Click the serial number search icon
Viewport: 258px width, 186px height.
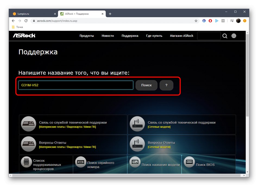(81, 162)
